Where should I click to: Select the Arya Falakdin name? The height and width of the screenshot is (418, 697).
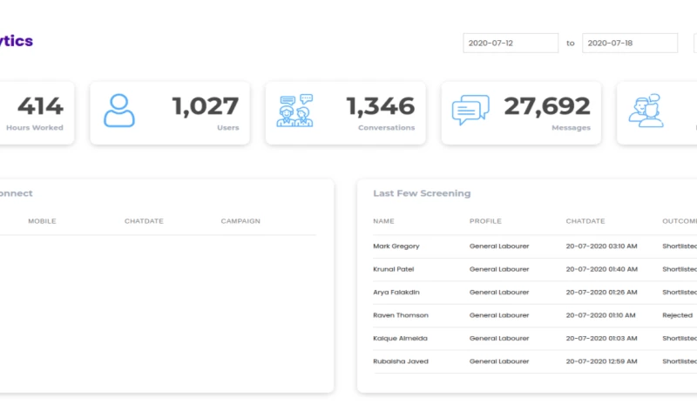click(x=396, y=293)
